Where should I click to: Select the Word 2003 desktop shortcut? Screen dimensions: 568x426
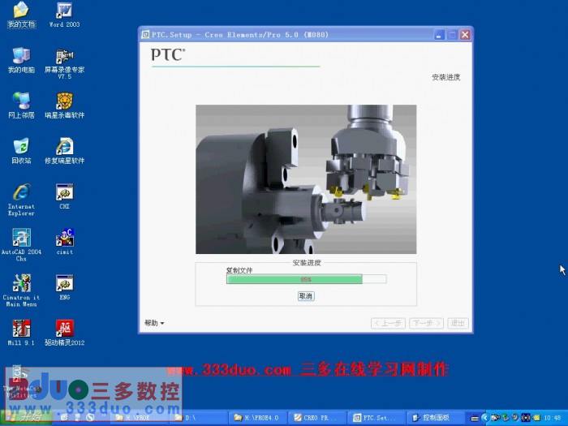click(x=64, y=15)
